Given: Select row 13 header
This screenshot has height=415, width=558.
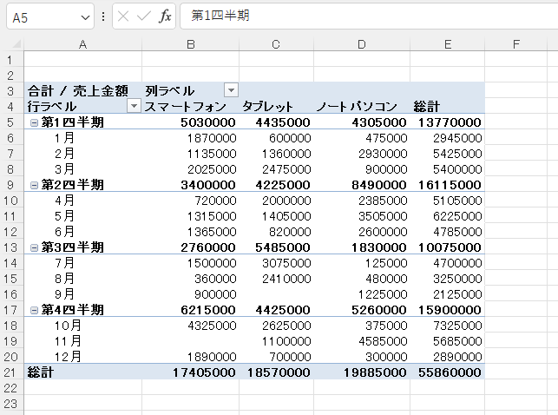Looking at the screenshot, I should pos(10,247).
